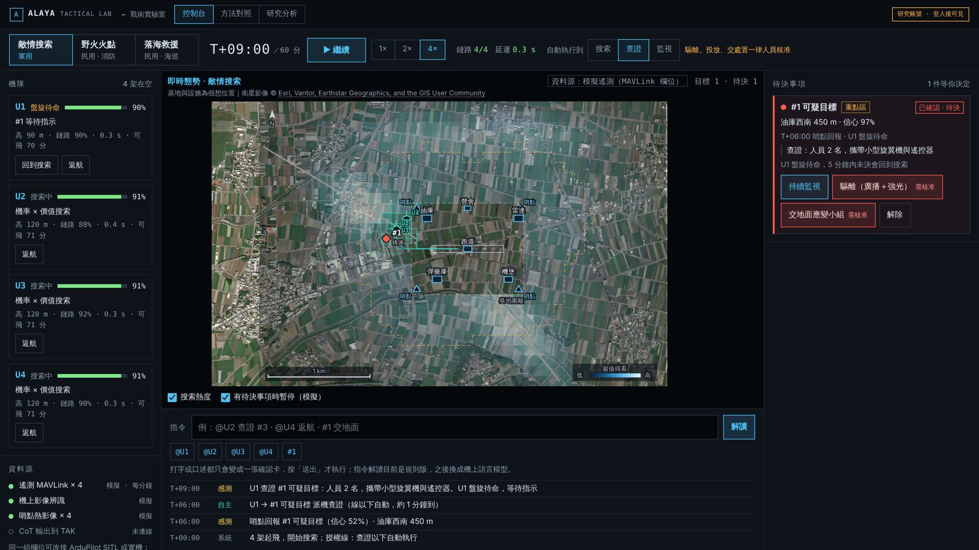Click the red #1 suspect target diamond on map
979x550 pixels.
coord(386,238)
